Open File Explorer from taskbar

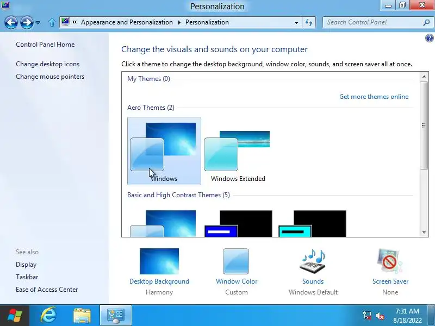82,316
